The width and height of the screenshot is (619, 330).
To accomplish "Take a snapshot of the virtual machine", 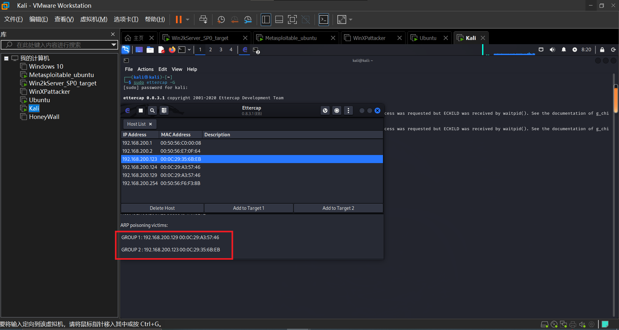I will click(221, 20).
